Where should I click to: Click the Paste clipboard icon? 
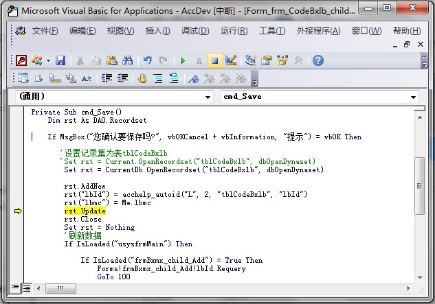click(x=111, y=60)
